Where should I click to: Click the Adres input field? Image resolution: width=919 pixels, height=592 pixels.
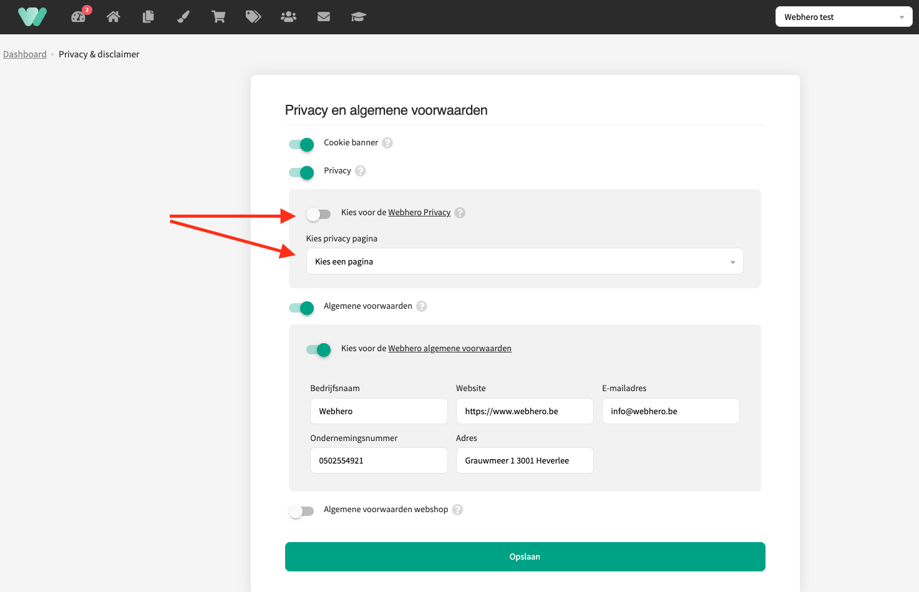(x=525, y=460)
